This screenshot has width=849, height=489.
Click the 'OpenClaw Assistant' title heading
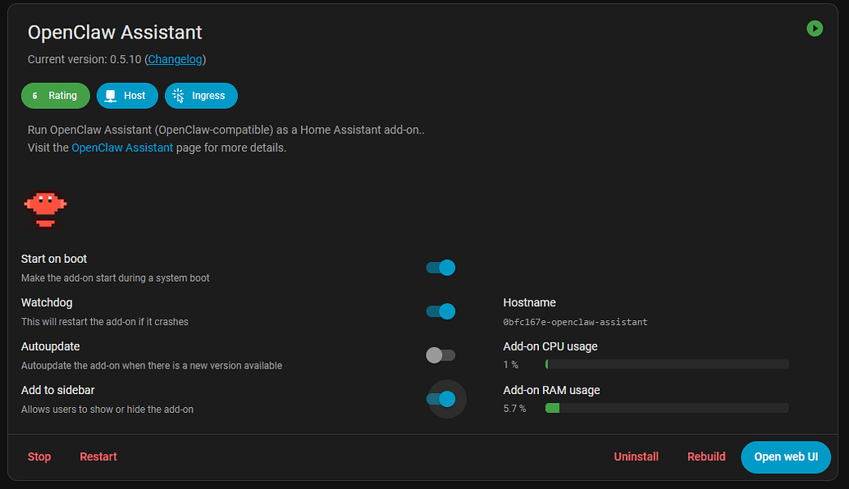click(115, 33)
